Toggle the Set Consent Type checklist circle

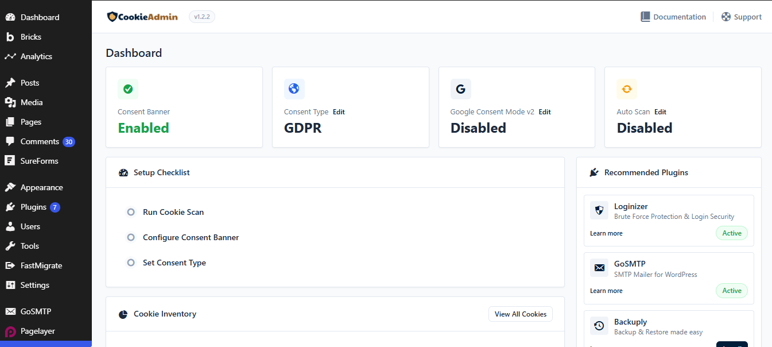pyautogui.click(x=131, y=263)
